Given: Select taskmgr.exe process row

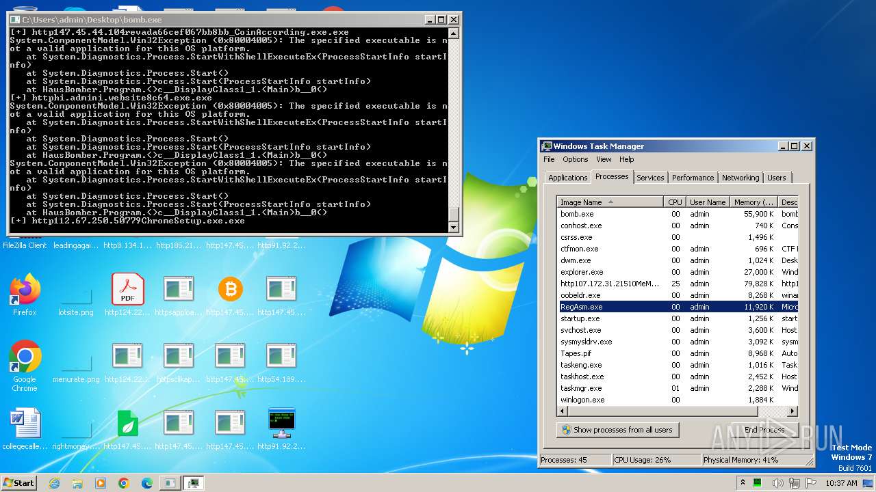Looking at the screenshot, I should coord(678,388).
